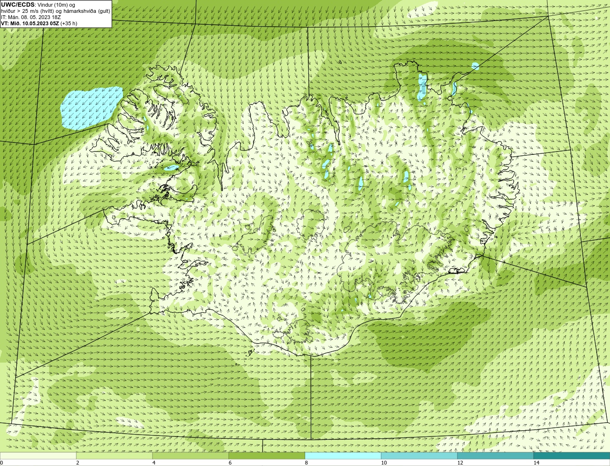Image resolution: width=610 pixels, height=466 pixels.
Task: Click the legend tick label "4"
Action: click(x=153, y=463)
